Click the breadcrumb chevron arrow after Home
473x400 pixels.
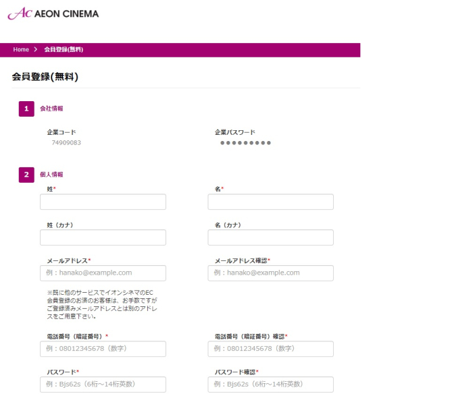[x=35, y=50]
